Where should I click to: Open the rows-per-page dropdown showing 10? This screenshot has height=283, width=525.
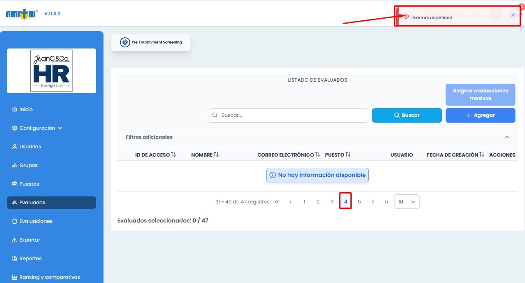click(x=407, y=202)
